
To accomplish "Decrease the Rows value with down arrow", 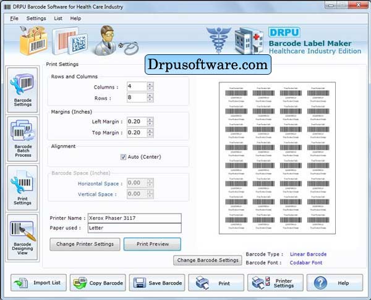I will [x=150, y=99].
